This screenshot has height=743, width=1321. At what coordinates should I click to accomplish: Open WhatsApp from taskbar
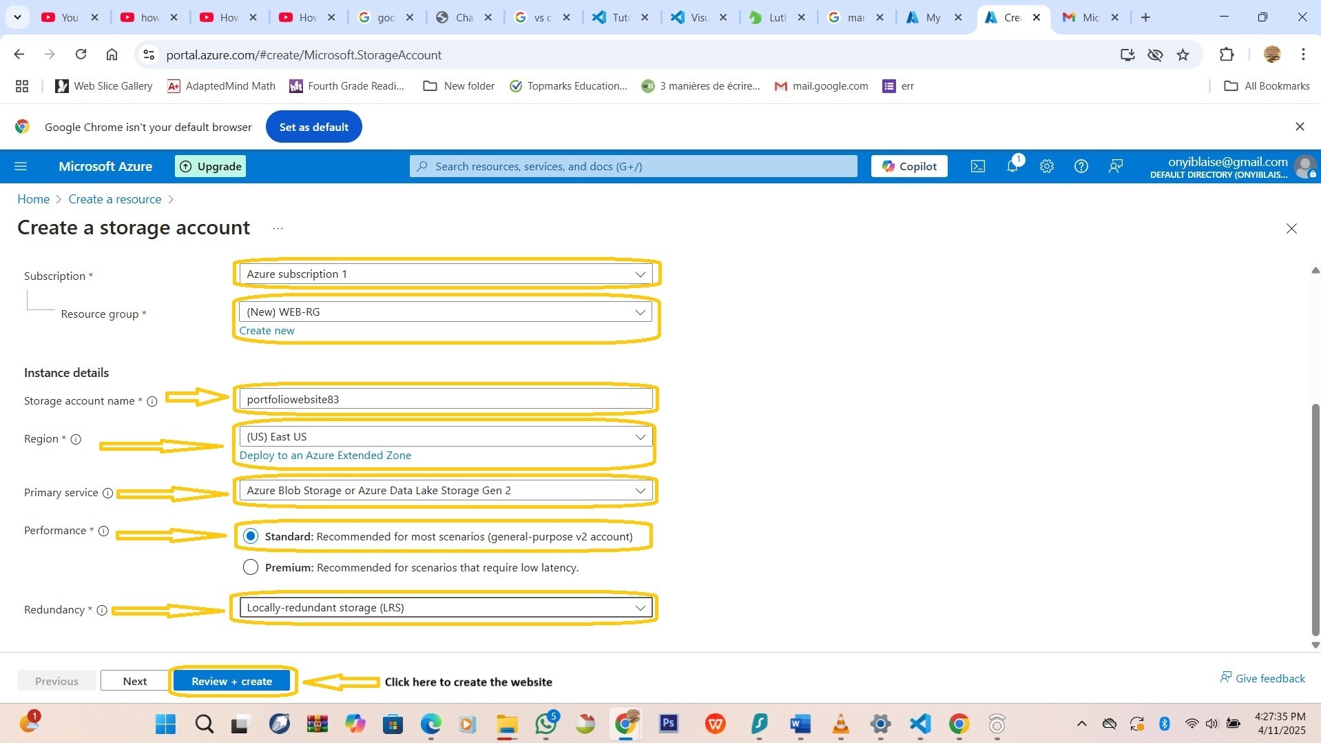coord(547,724)
